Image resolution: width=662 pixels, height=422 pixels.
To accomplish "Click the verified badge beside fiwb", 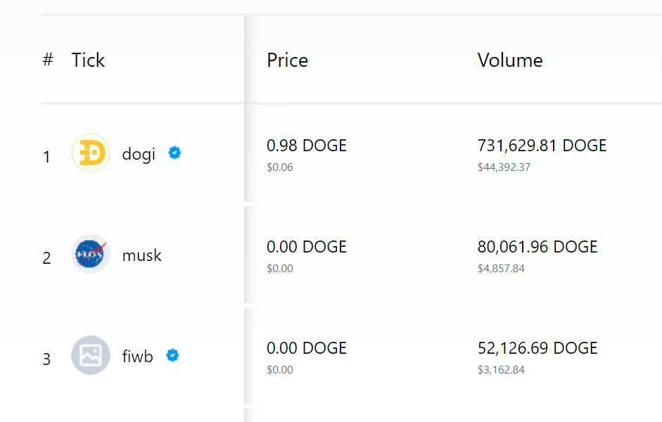I will coord(172,355).
